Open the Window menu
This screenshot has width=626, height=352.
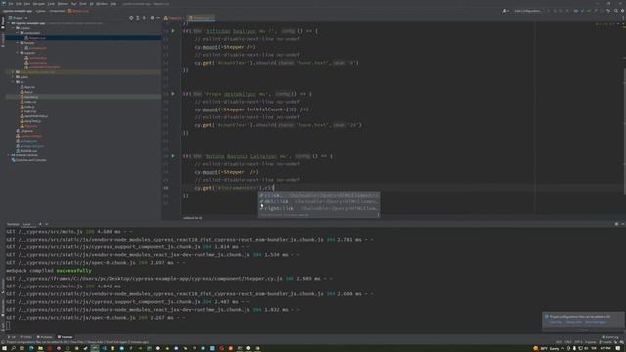coord(102,4)
